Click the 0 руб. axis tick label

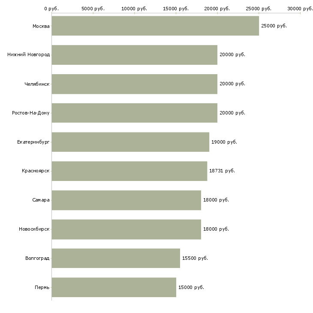coord(51,9)
